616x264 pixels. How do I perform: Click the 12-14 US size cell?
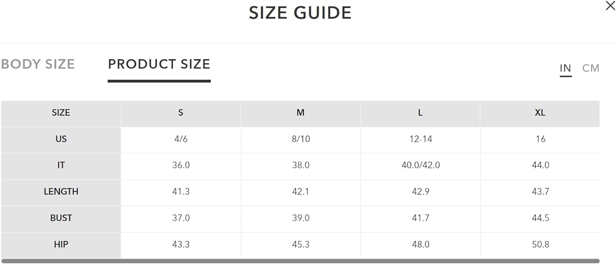(420, 139)
